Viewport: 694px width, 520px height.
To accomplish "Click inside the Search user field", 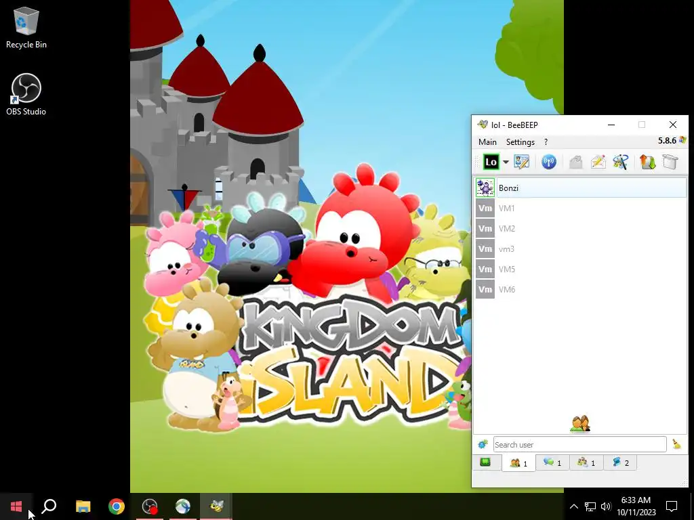I will tap(580, 444).
